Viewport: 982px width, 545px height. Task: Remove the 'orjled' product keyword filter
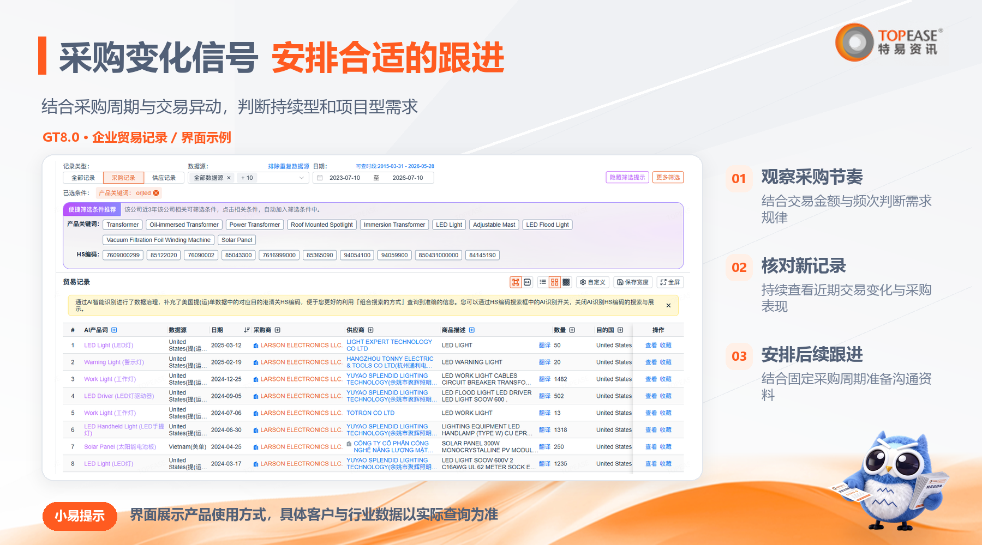pos(157,193)
